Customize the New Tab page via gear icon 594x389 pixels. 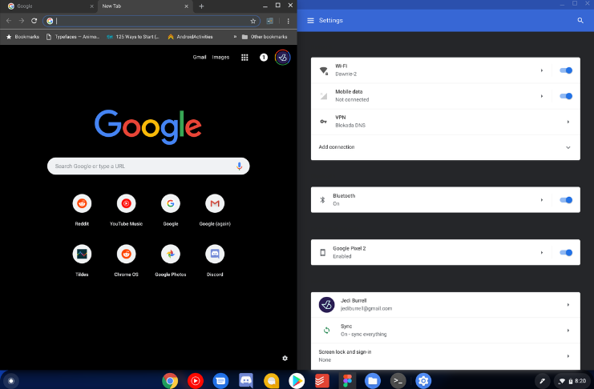pyautogui.click(x=285, y=358)
